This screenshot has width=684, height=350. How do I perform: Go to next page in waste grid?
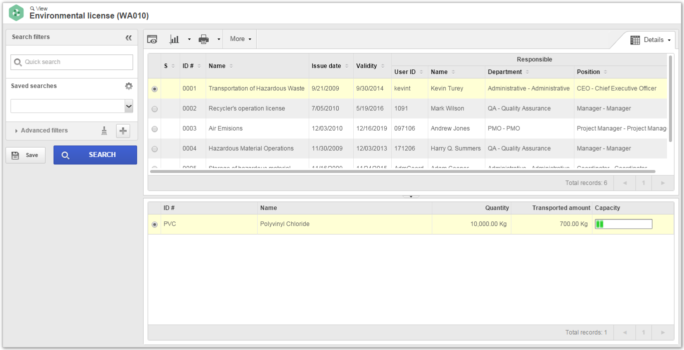coord(663,332)
